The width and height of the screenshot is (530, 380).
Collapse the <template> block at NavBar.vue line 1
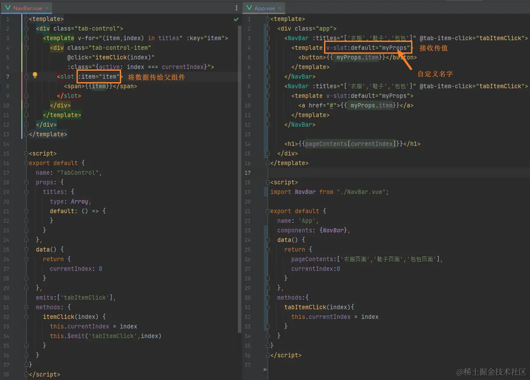pyautogui.click(x=27, y=19)
